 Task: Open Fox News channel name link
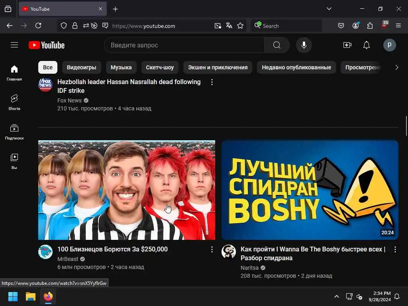(x=69, y=100)
